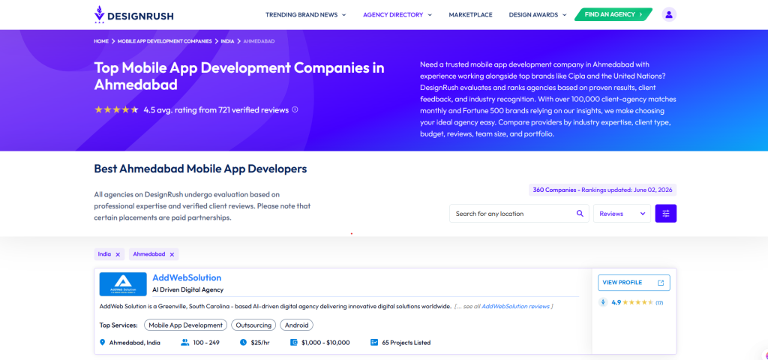Click the DesignRush badge beside 4.9 rating
The height and width of the screenshot is (360, 768).
point(604,302)
